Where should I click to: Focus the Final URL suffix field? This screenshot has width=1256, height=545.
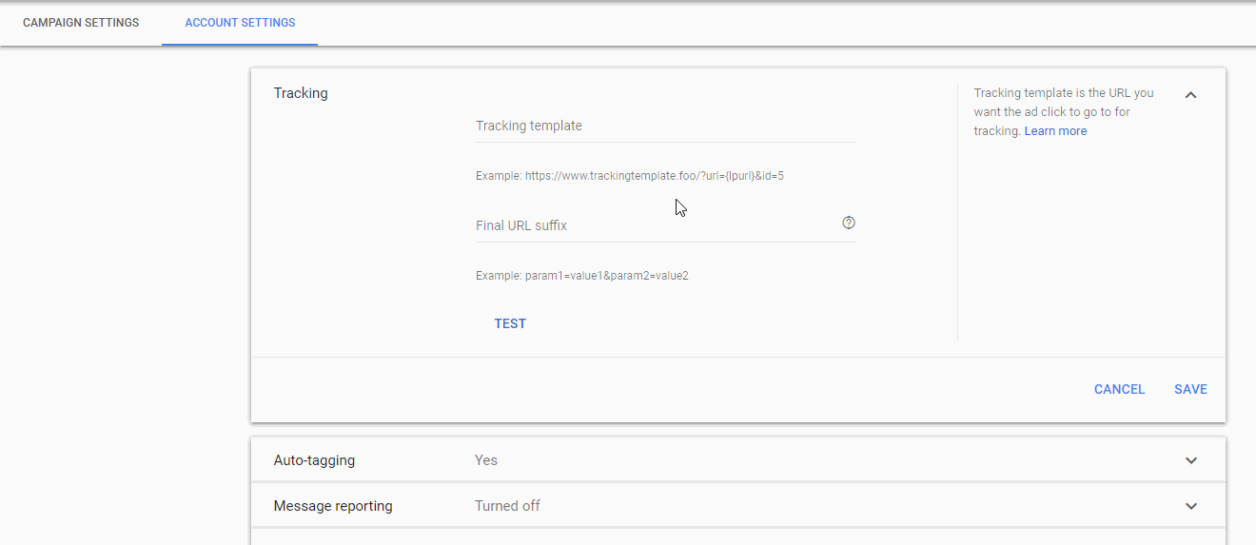(655, 226)
